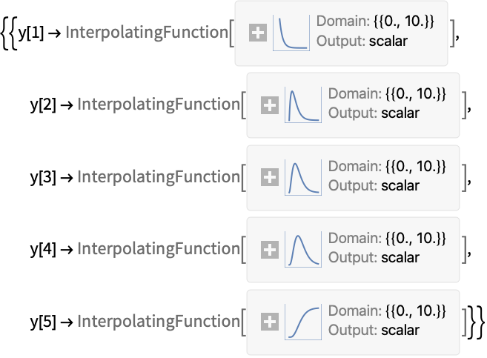Click Output: scalar in the y[3] summary box
The height and width of the screenshot is (358, 487).
coord(374,186)
